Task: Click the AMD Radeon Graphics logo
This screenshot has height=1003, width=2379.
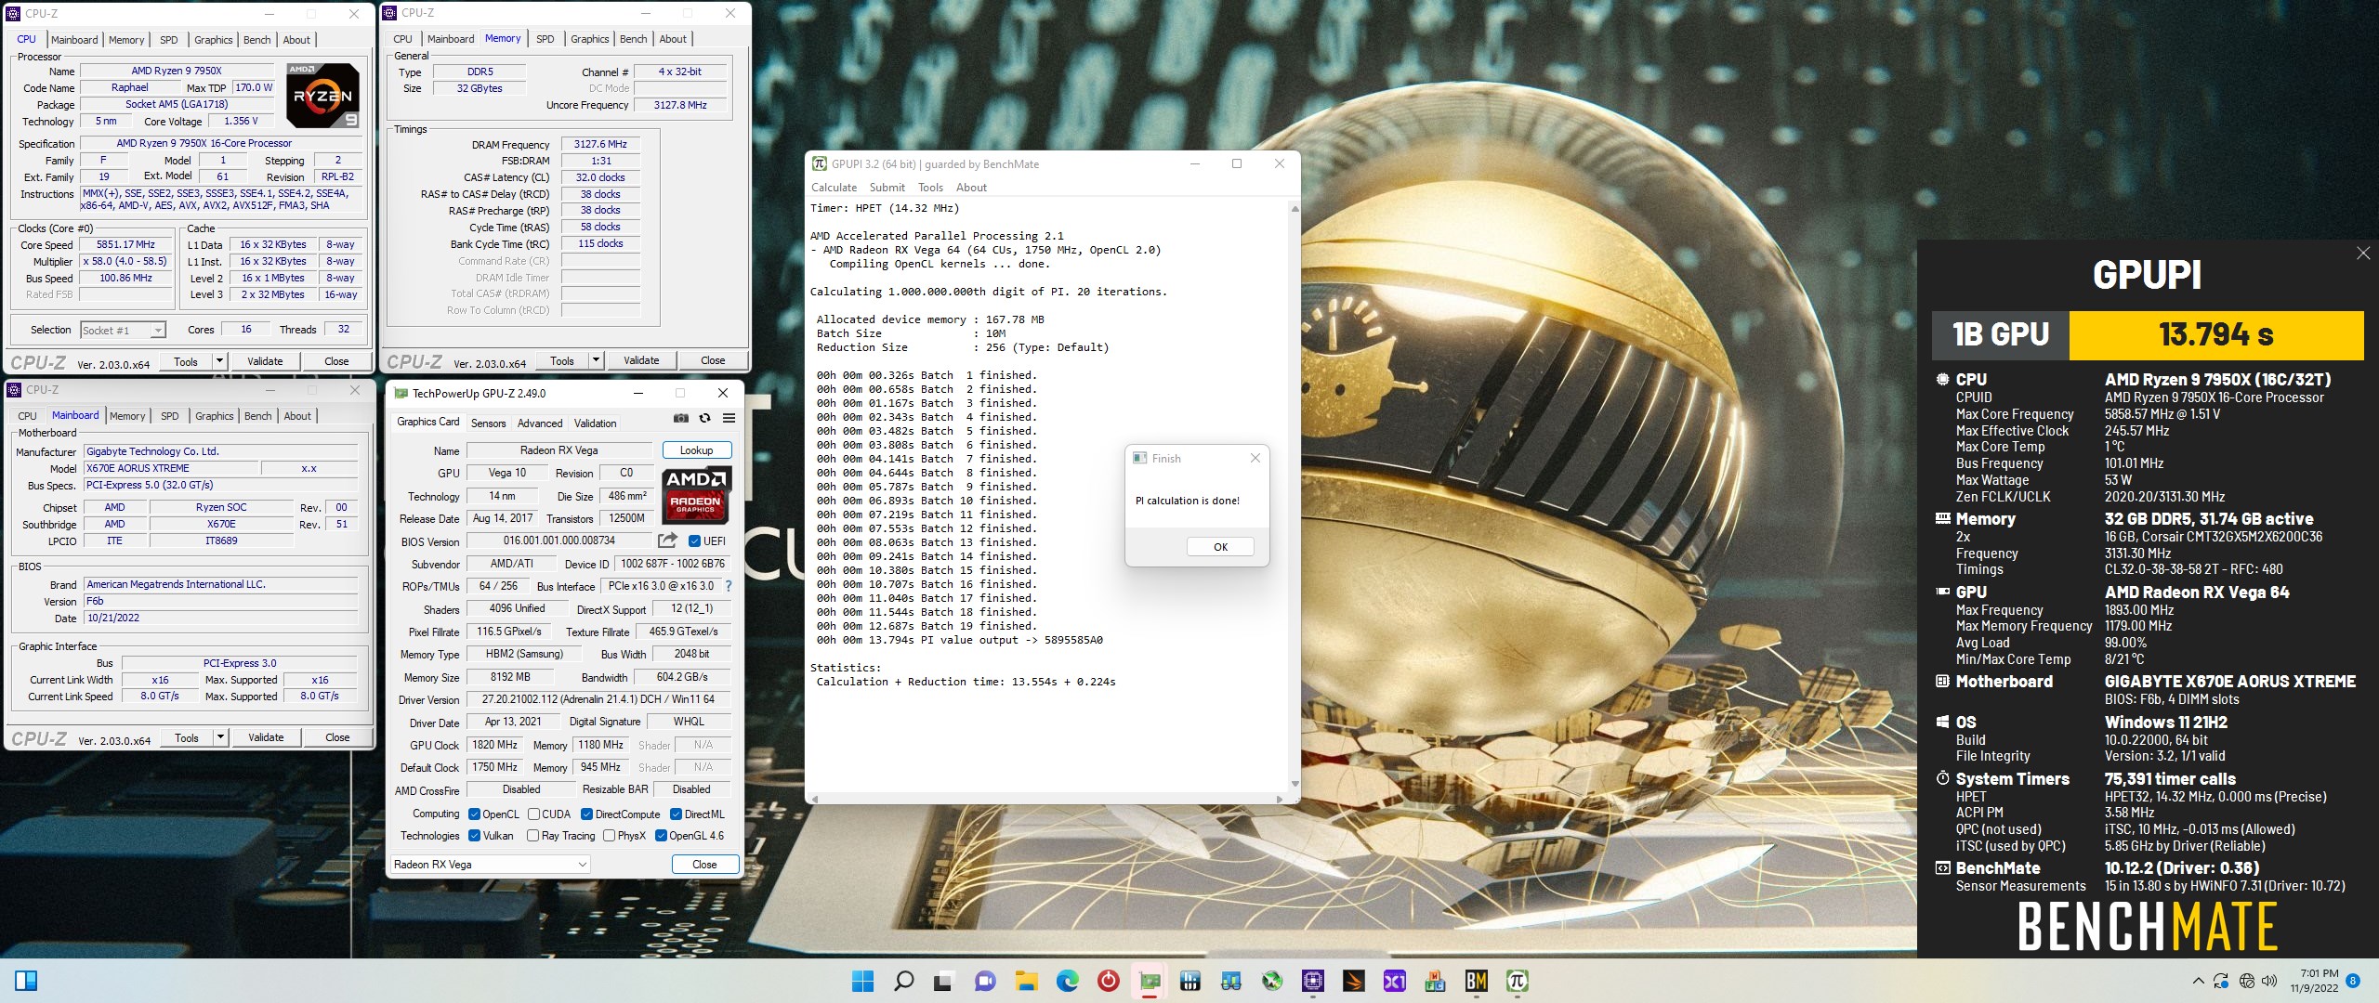Action: click(x=696, y=495)
